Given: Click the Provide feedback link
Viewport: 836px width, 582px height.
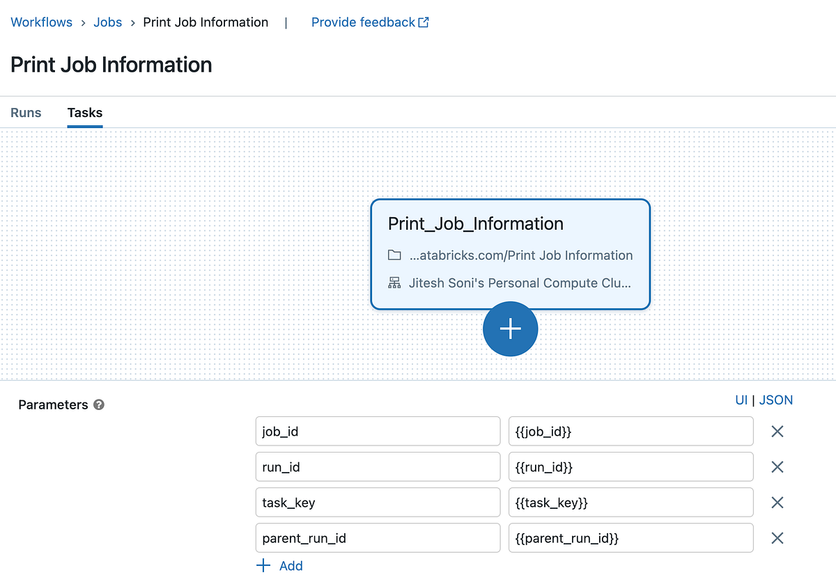Looking at the screenshot, I should 363,22.
